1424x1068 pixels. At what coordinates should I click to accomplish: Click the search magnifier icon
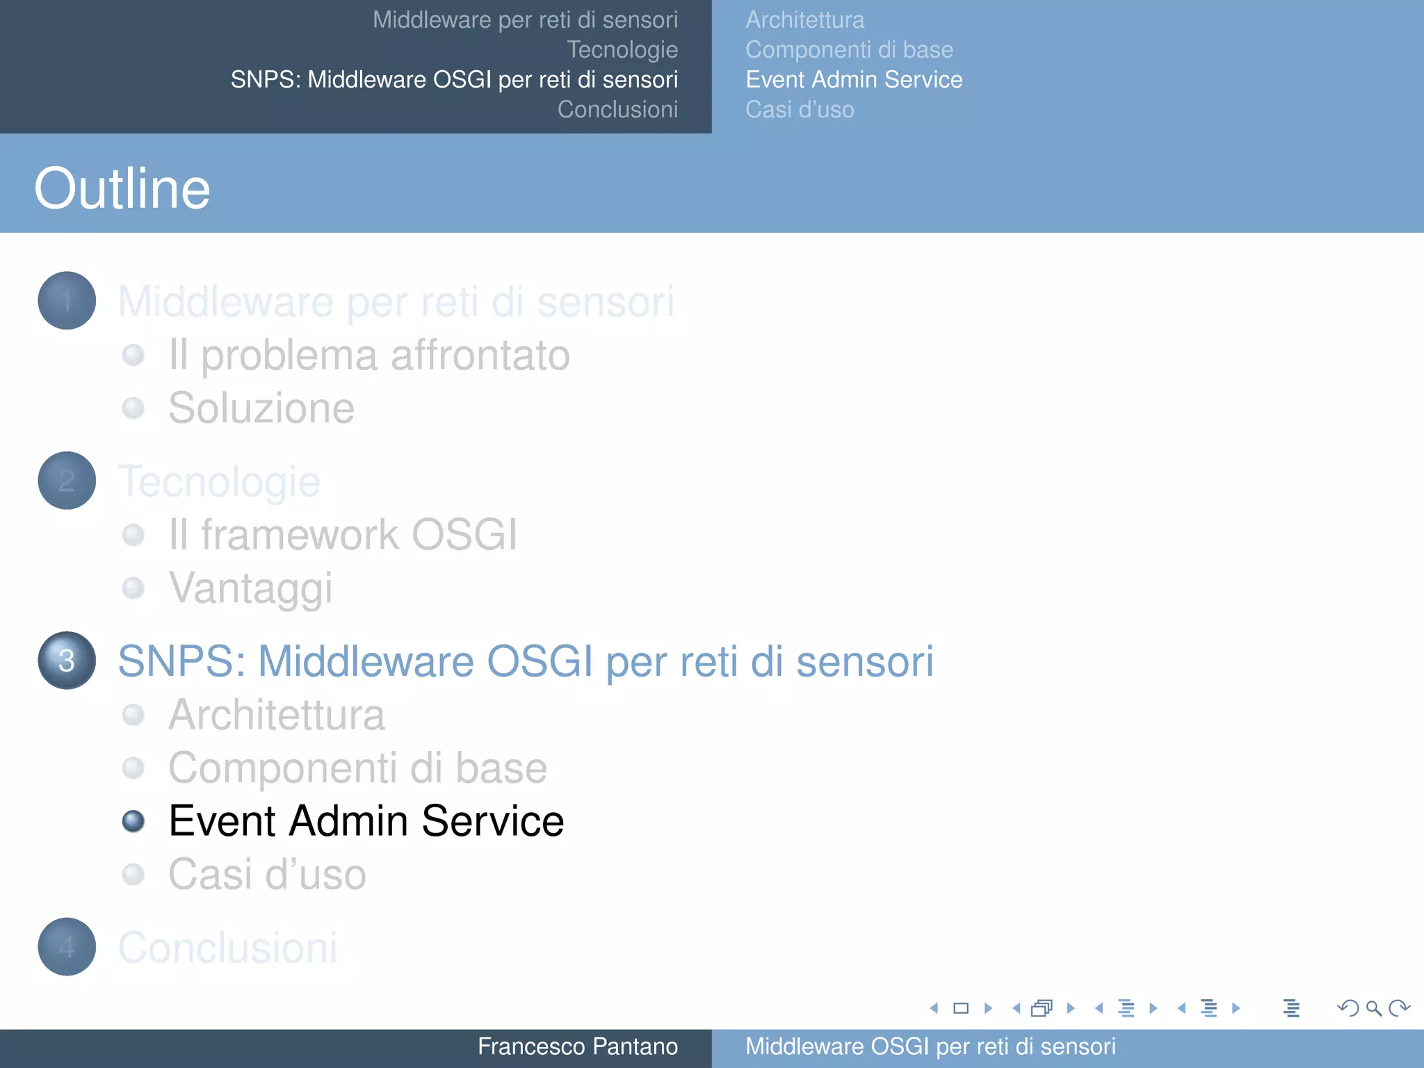click(1374, 1008)
